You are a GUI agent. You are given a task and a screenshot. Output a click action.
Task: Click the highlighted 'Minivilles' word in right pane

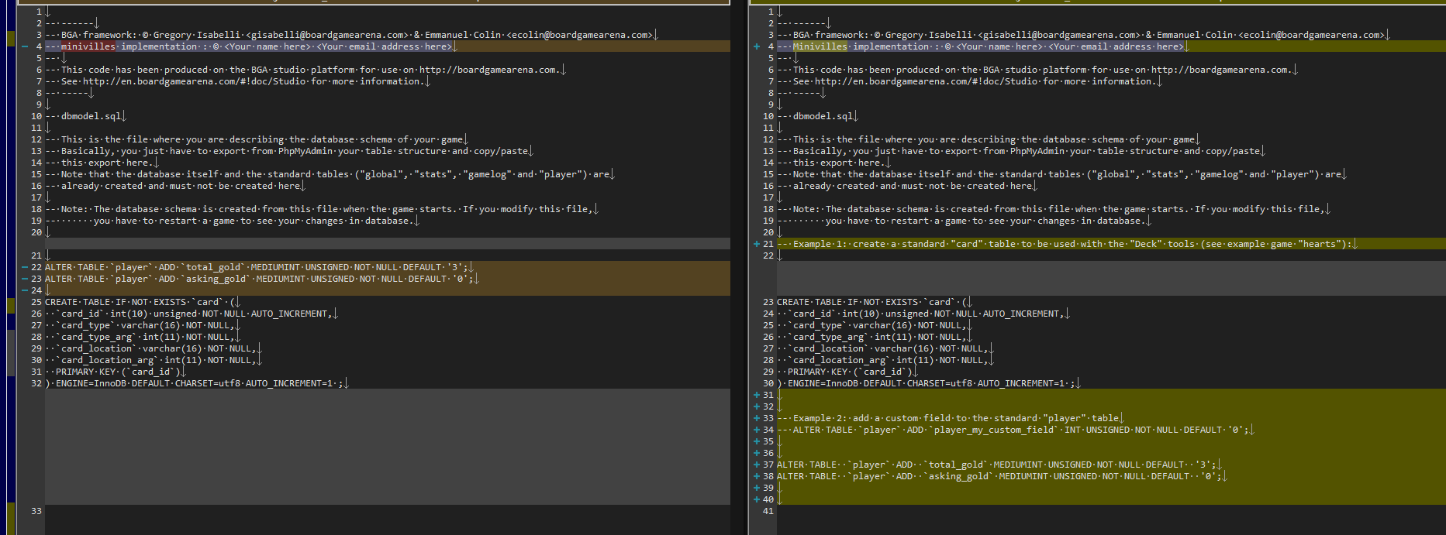[820, 46]
